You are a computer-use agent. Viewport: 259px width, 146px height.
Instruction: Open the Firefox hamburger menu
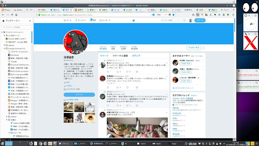(233, 15)
